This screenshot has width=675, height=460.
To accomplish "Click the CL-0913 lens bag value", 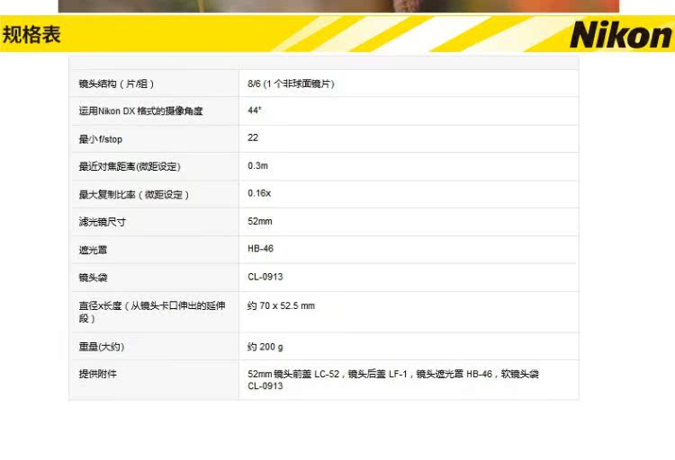I will pyautogui.click(x=265, y=277).
